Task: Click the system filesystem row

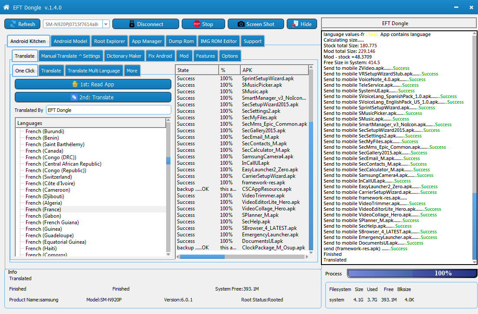Action: [x=372, y=300]
